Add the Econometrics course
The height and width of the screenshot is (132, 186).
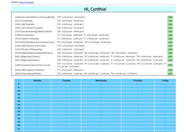click(x=170, y=35)
